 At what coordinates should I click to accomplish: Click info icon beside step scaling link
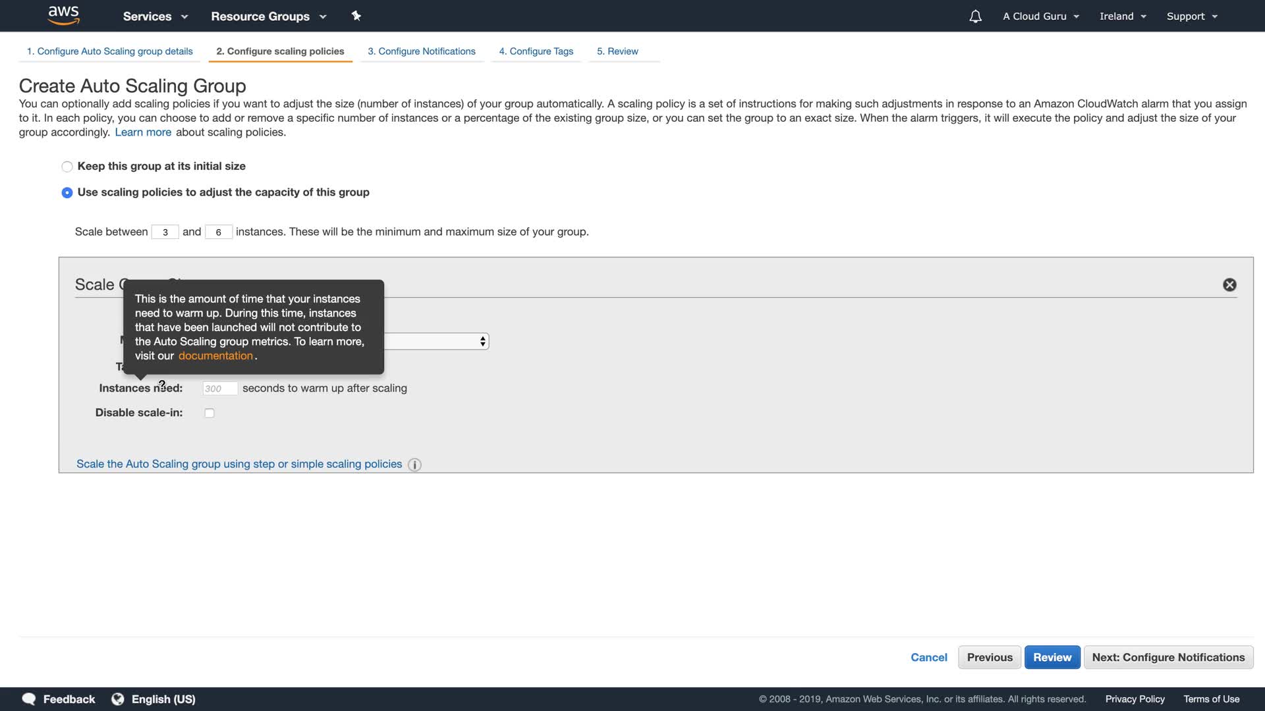414,465
